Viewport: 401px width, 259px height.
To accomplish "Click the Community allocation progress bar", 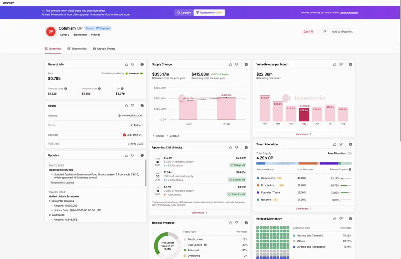I will click(x=346, y=178).
